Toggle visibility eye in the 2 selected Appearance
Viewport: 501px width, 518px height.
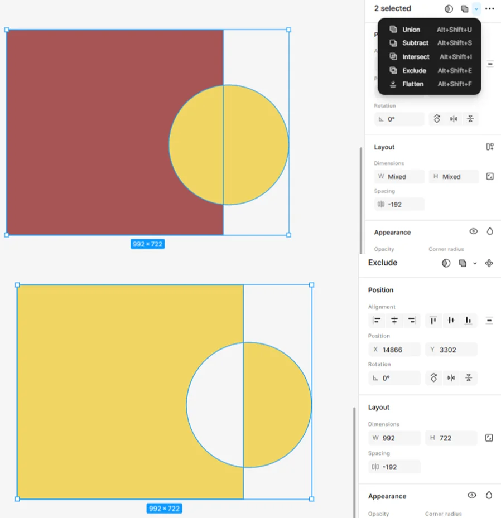(x=473, y=231)
